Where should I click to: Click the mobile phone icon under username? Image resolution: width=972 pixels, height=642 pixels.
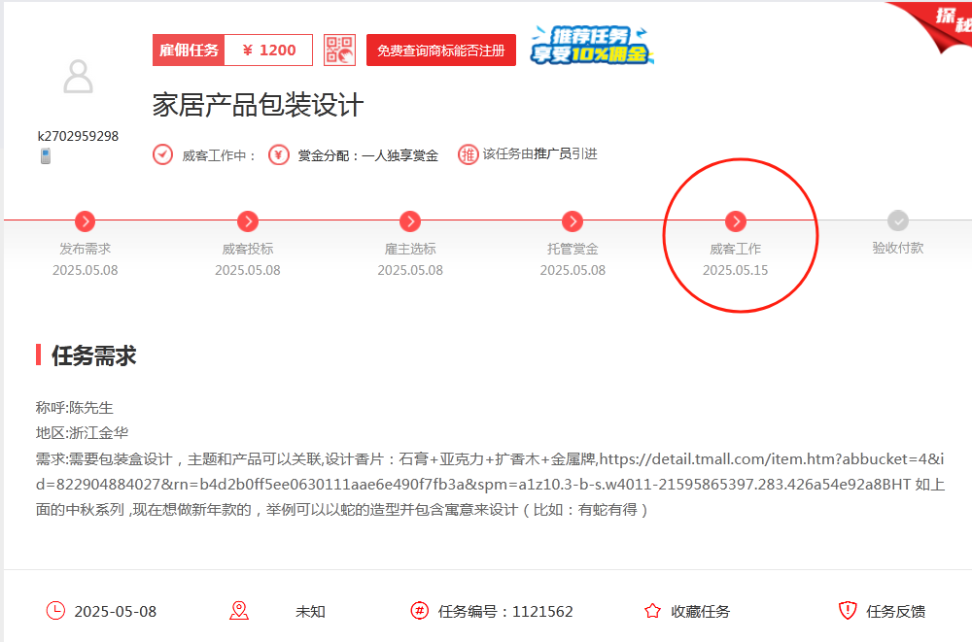(45, 156)
